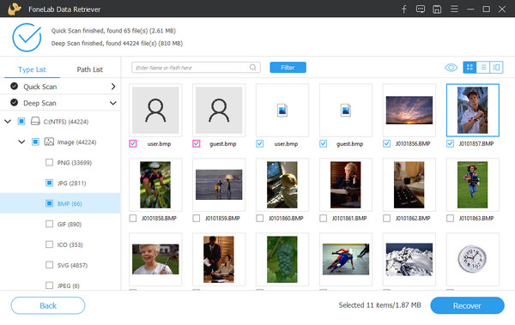Select the J0101860.BMP child at computer thumbnail
The image size is (515, 325).
(x=282, y=184)
